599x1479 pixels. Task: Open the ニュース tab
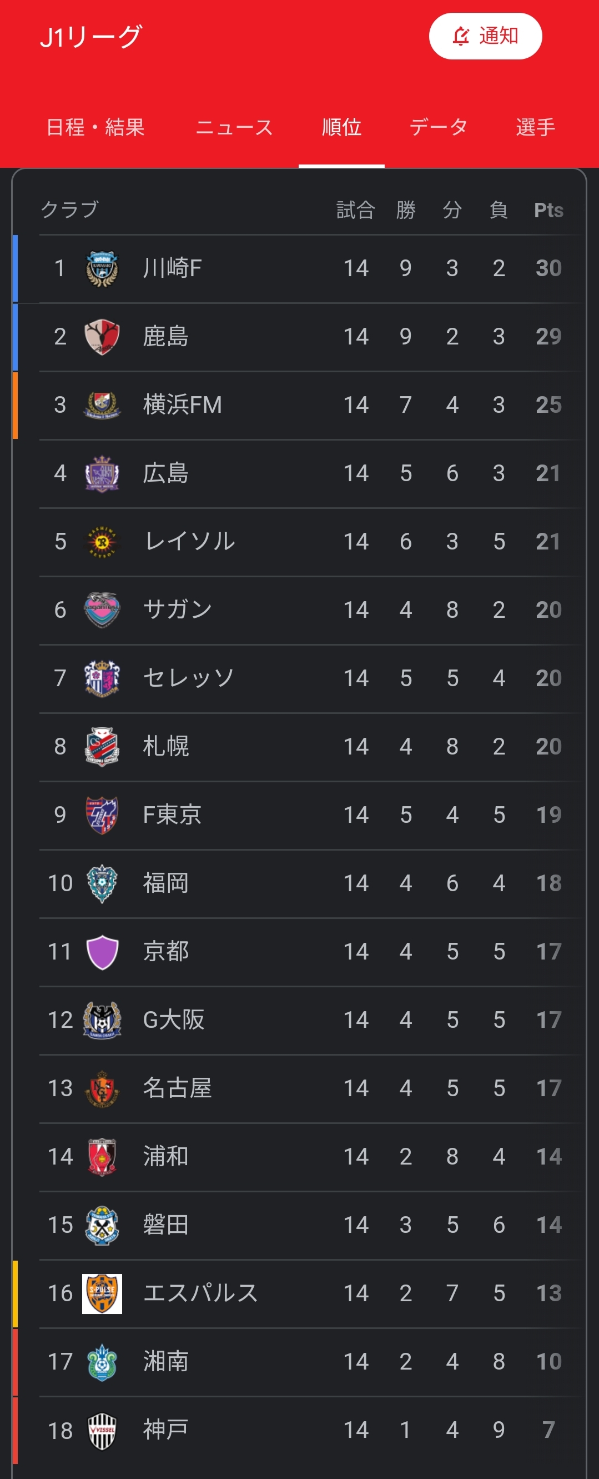pyautogui.click(x=234, y=127)
